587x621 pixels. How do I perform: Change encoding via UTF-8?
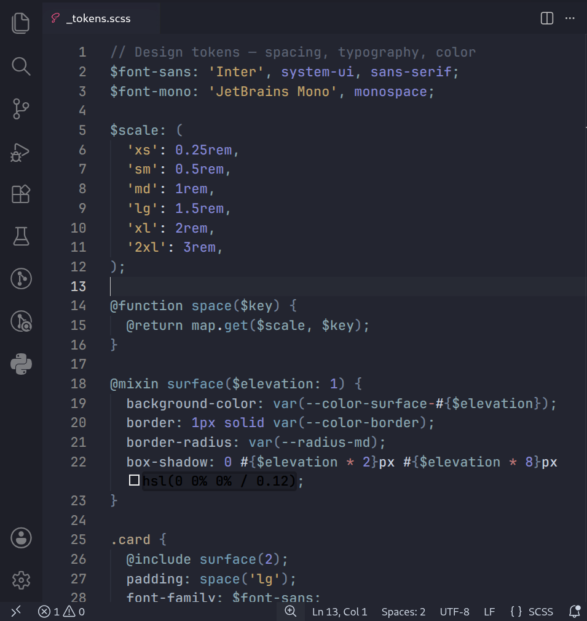coord(454,612)
